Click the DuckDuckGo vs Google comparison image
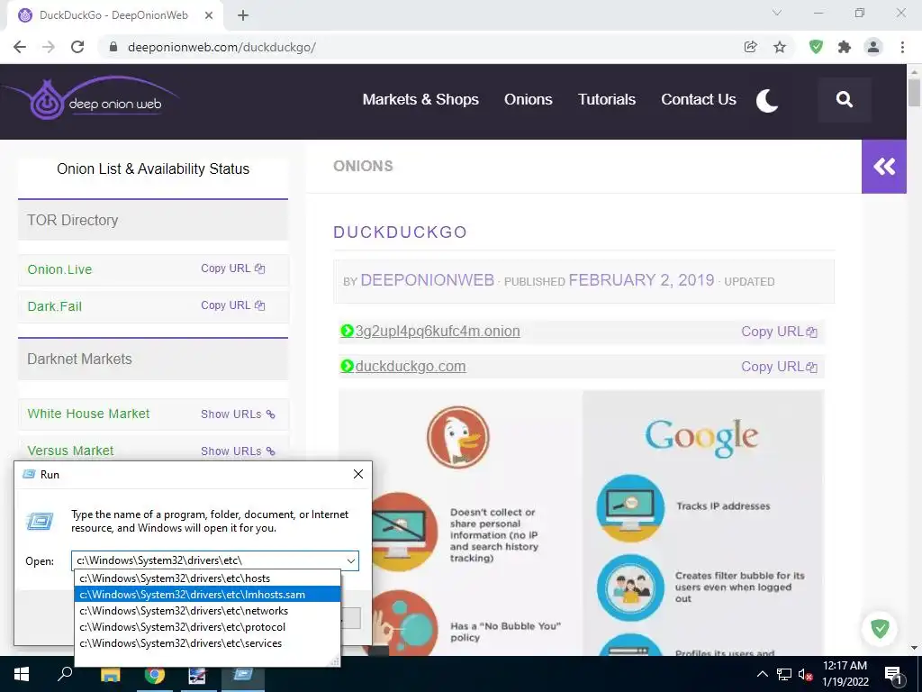 click(581, 523)
